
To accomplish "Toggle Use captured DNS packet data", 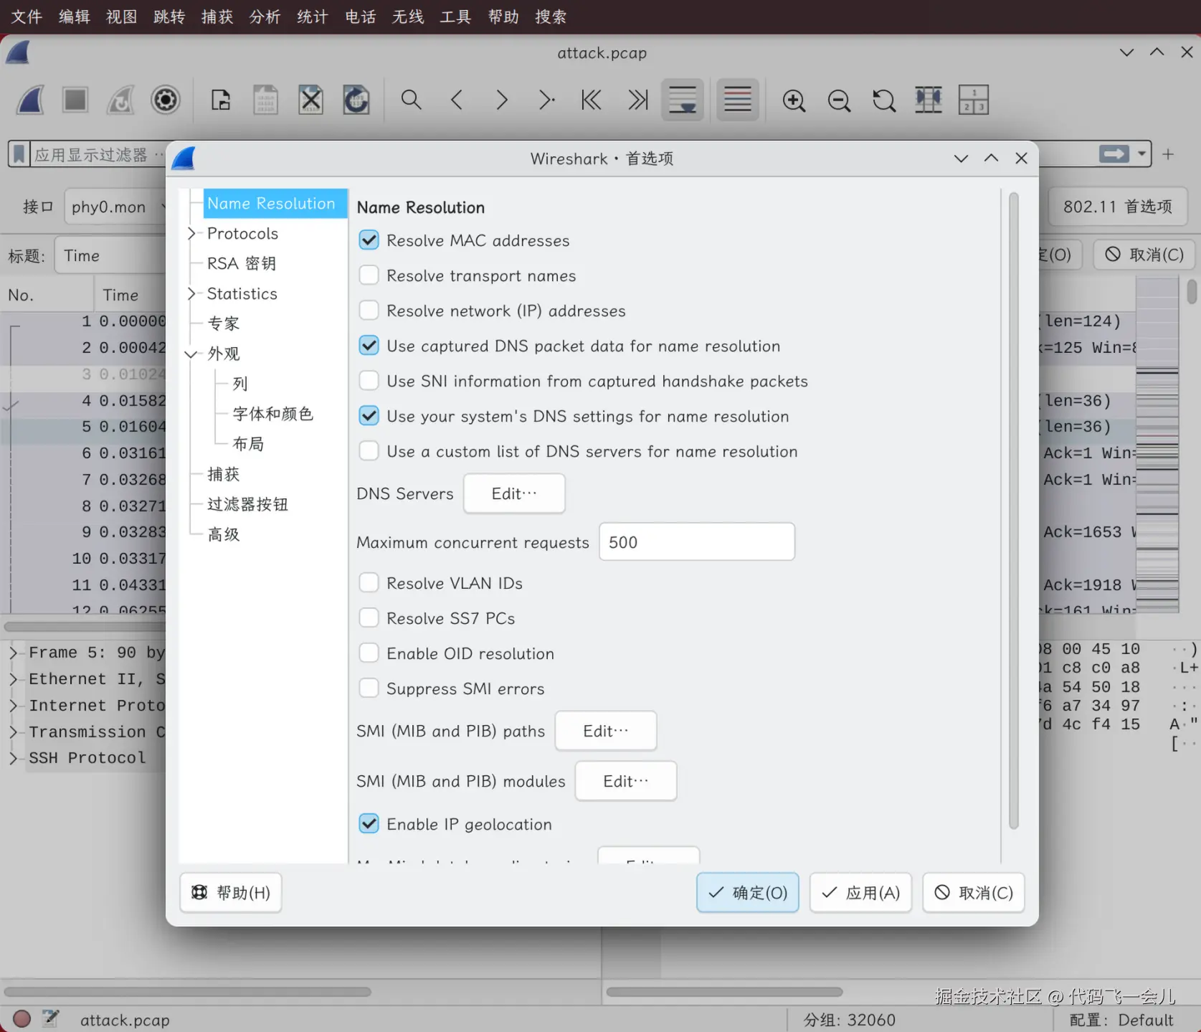I will click(369, 345).
